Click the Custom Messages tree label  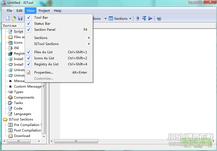28,86
